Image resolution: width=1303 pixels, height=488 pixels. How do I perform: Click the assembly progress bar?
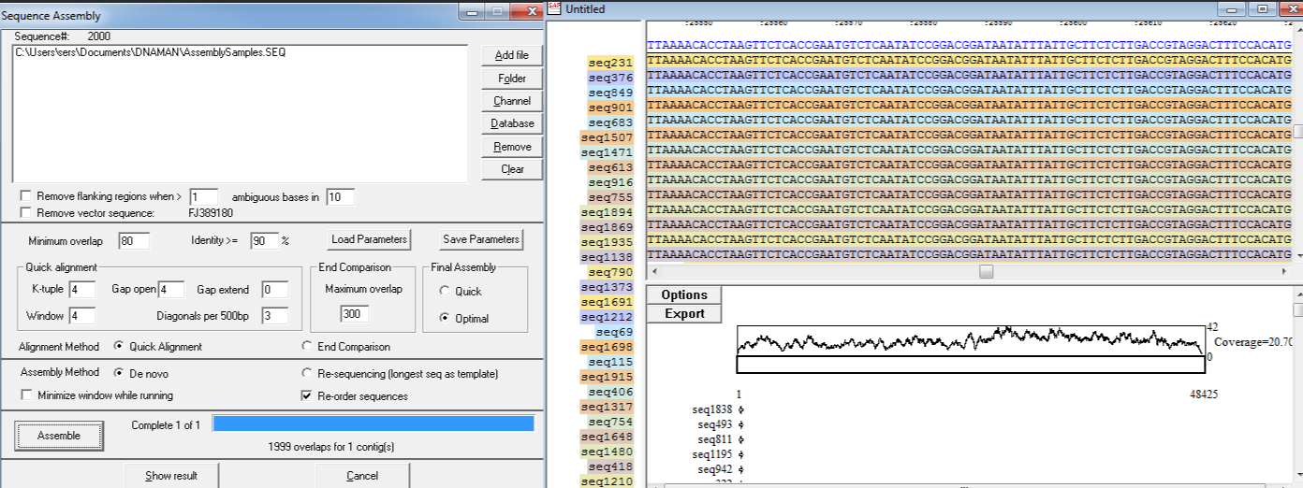point(373,423)
